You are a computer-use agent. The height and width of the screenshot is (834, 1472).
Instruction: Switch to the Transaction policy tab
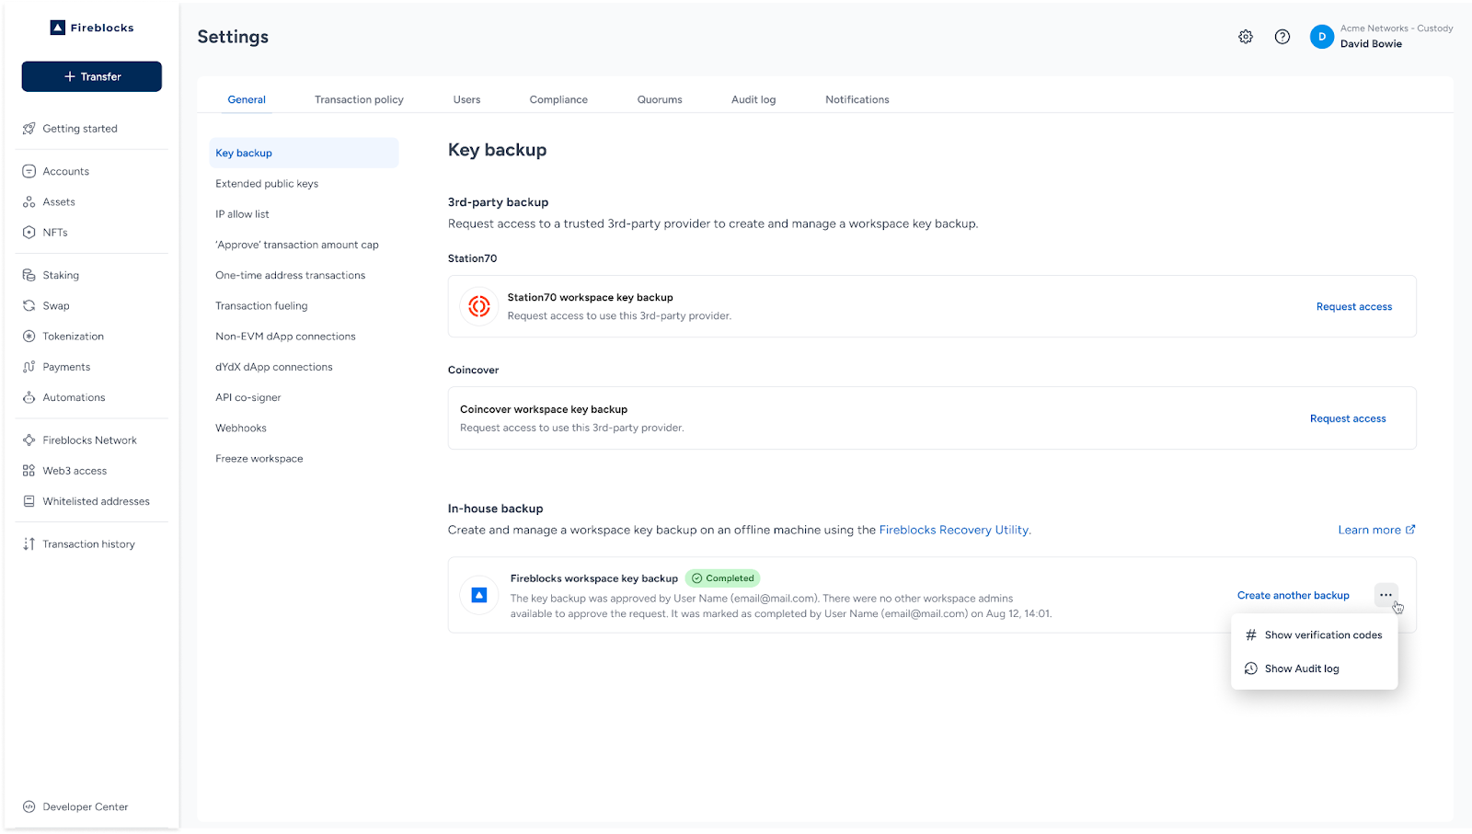(x=359, y=99)
